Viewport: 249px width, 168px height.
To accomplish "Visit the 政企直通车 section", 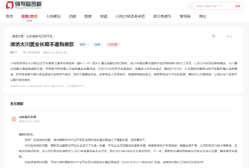I will pos(162,16).
